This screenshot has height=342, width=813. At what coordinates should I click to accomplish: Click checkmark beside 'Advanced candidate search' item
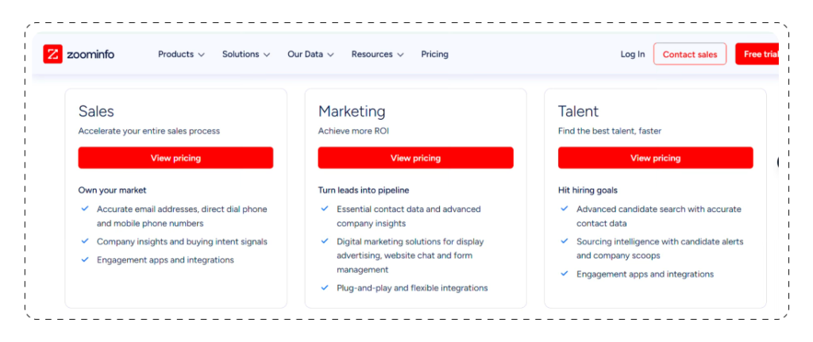point(564,209)
